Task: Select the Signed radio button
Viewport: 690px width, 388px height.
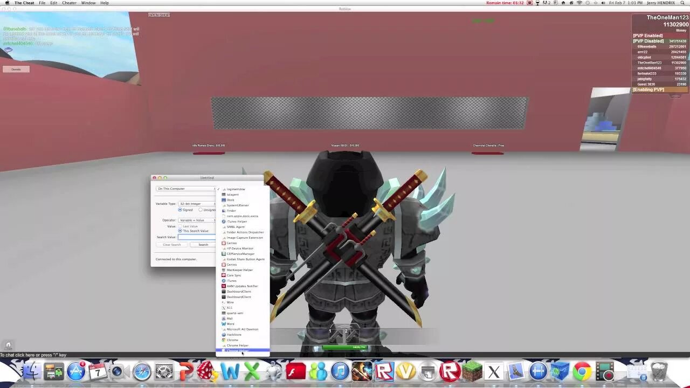Action: [x=180, y=210]
